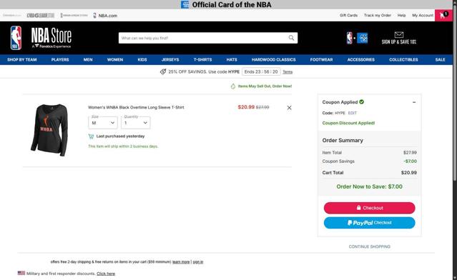Click the product title Women's WNBA Black Overtime
This screenshot has width=457, height=280.
(x=136, y=107)
